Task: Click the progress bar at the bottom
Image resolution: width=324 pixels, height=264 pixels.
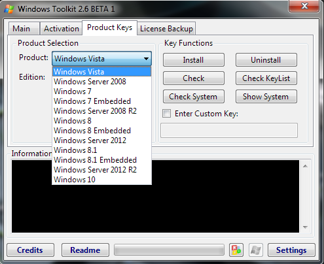Action: pos(169,250)
